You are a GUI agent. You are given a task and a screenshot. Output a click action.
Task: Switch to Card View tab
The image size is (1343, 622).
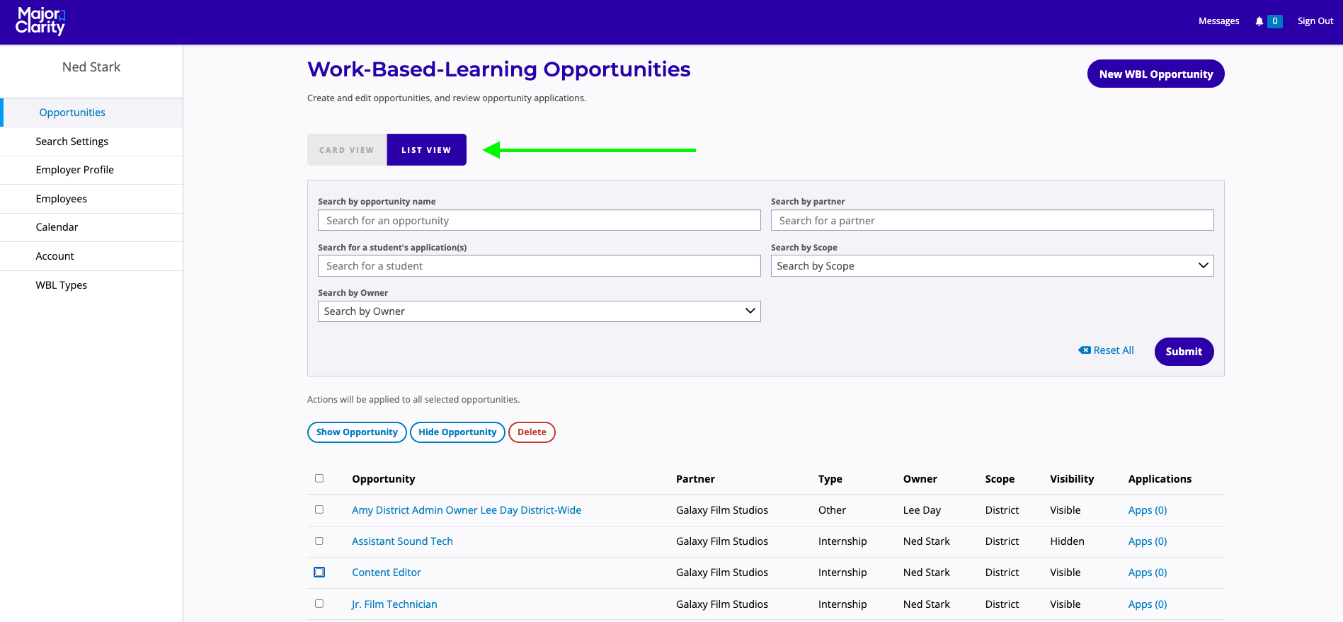click(347, 150)
